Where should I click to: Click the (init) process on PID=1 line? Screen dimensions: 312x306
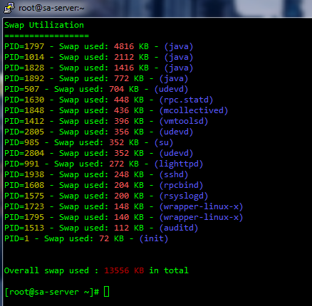point(154,238)
